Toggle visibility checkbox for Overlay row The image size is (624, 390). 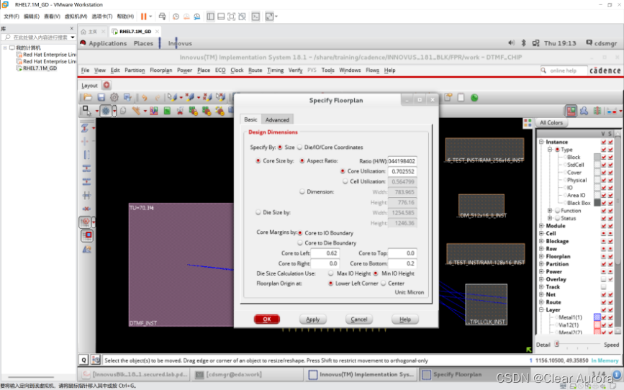(x=604, y=279)
